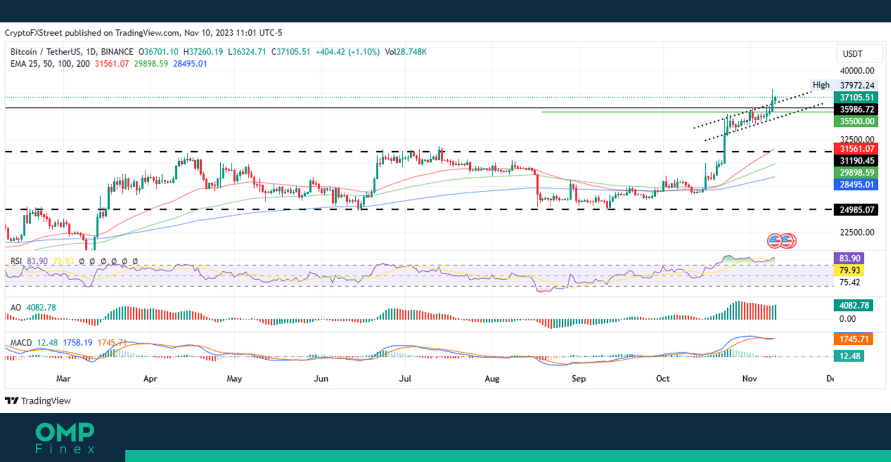This screenshot has height=462, width=891.
Task: Select the purple 83.90 RSI axis tag
Action: tap(848, 259)
